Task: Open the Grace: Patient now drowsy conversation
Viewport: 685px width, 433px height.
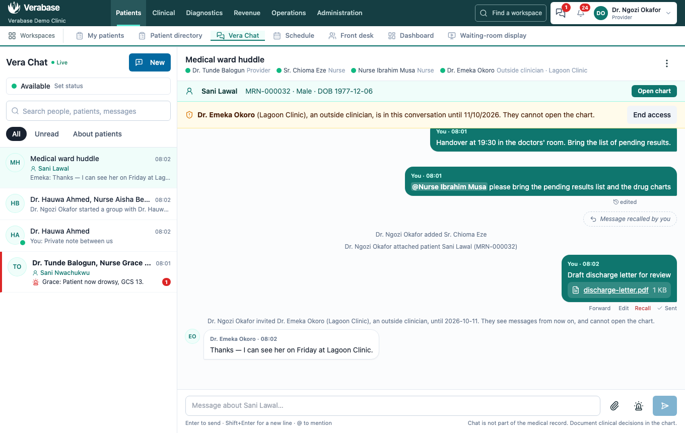Action: [x=89, y=272]
